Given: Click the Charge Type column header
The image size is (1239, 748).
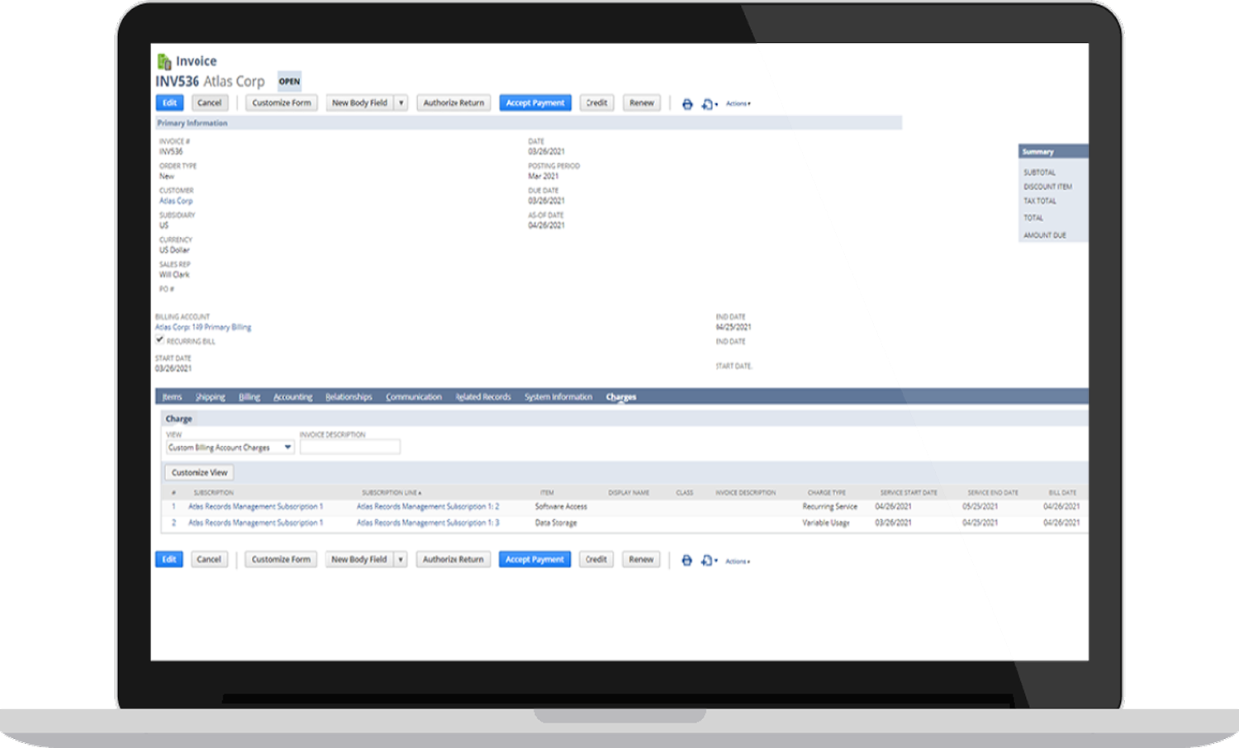Looking at the screenshot, I should (x=827, y=493).
